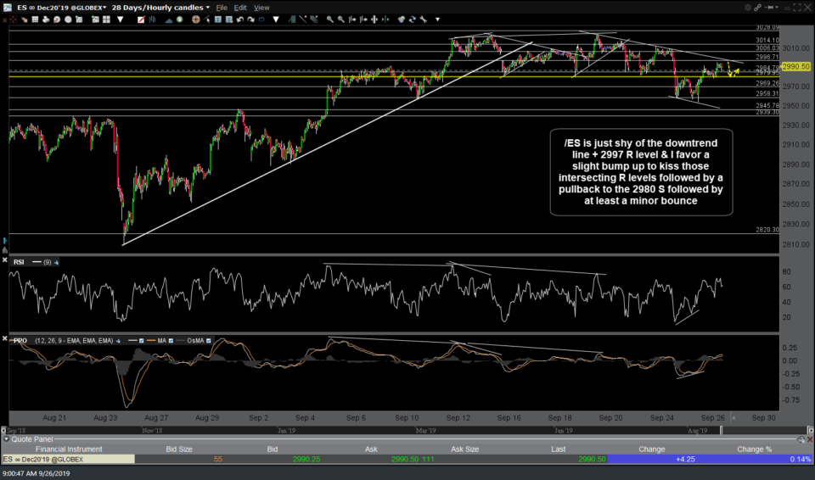Click the second text annotation T icon
The image size is (815, 480).
[x=229, y=20]
